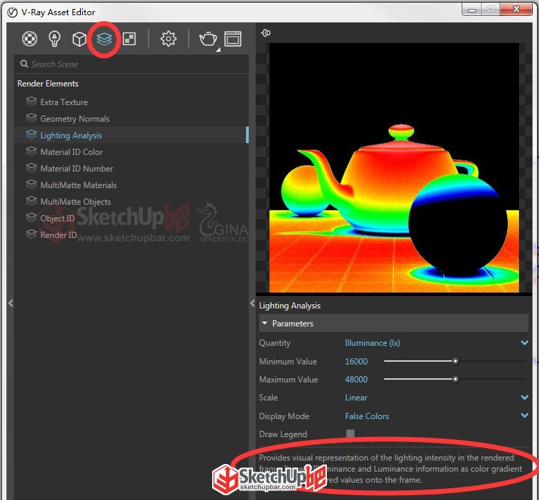Click the search magnifier icon
The width and height of the screenshot is (539, 500).
(23, 64)
